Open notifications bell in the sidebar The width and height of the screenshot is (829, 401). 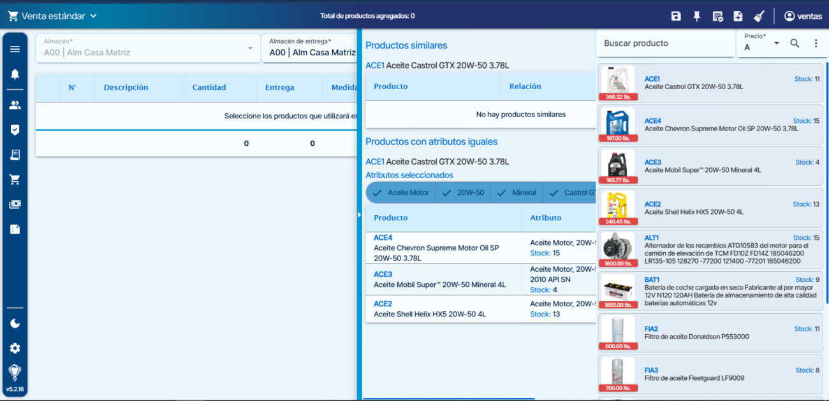pos(15,74)
